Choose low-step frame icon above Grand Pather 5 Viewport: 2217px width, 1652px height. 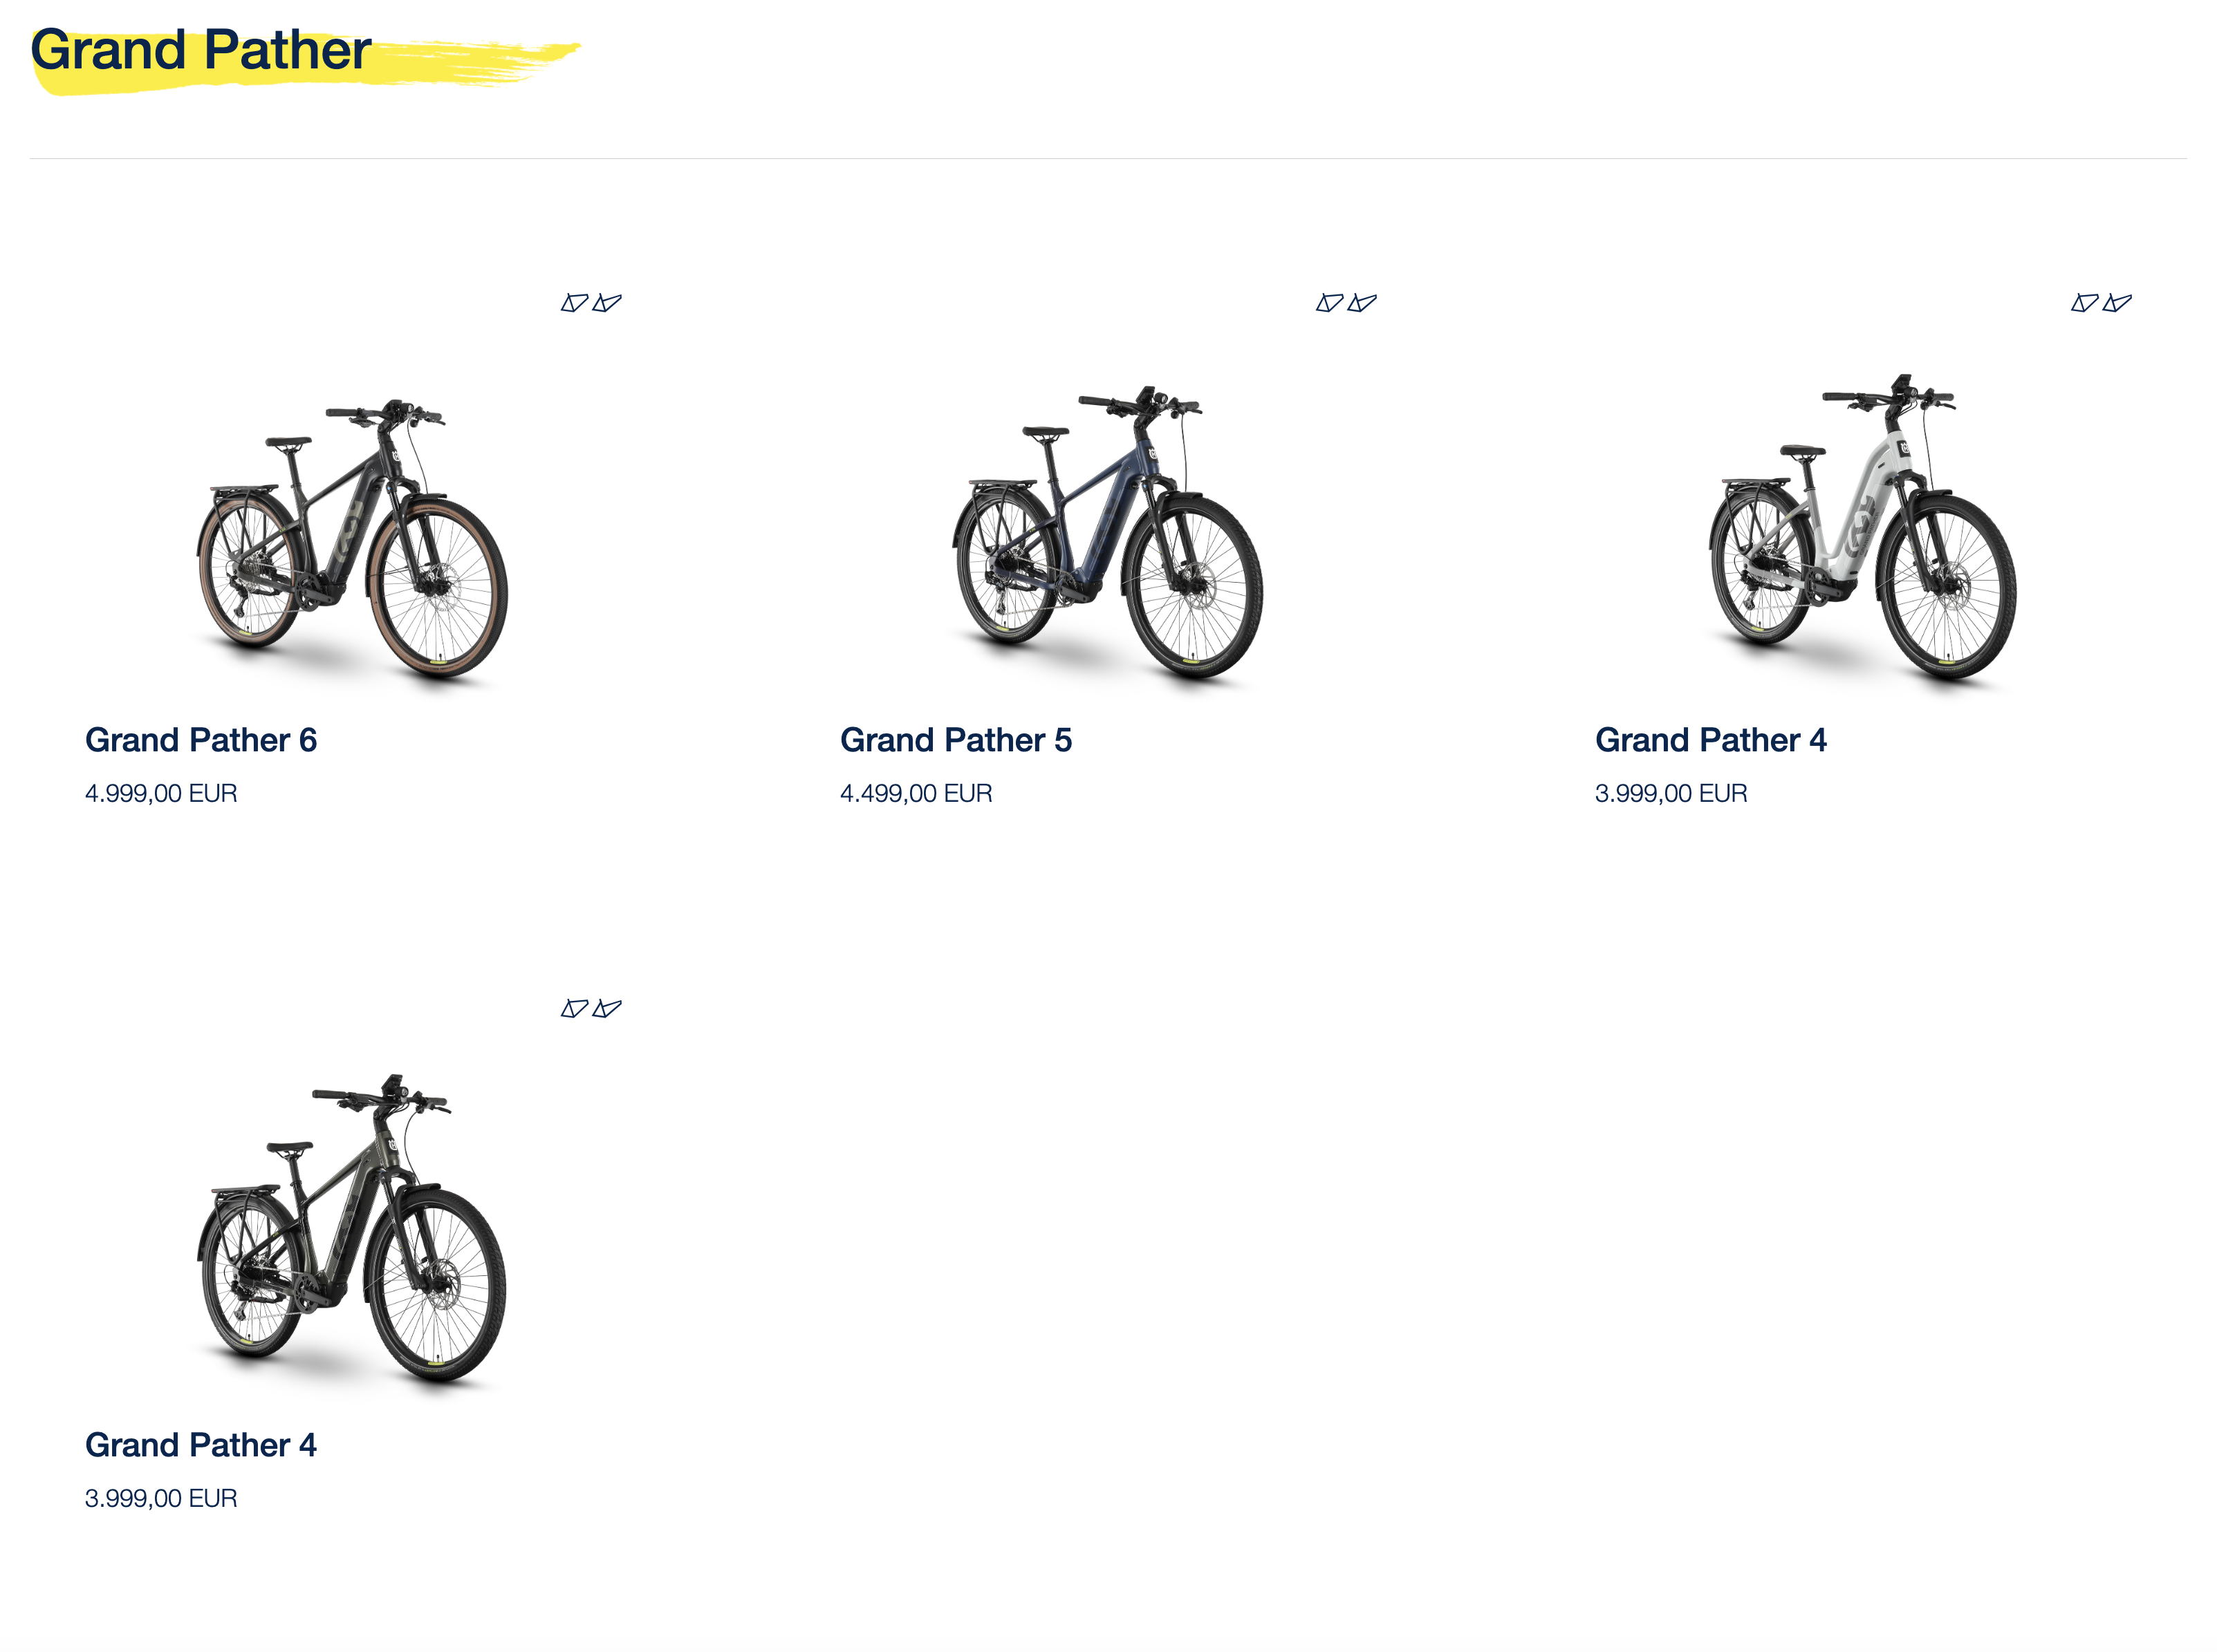pos(1362,303)
